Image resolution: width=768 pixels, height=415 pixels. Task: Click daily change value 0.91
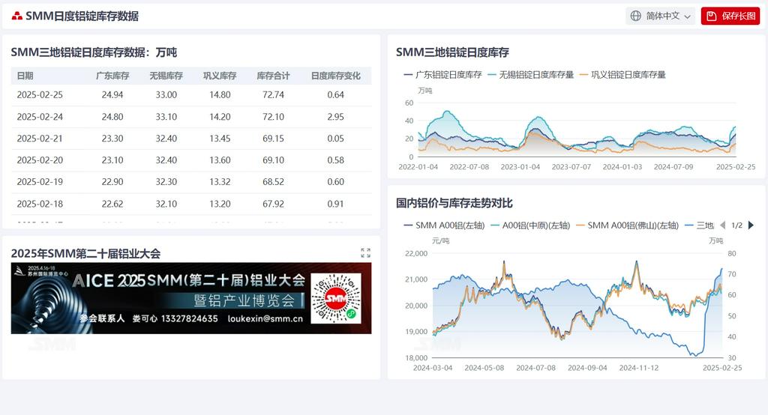(335, 204)
